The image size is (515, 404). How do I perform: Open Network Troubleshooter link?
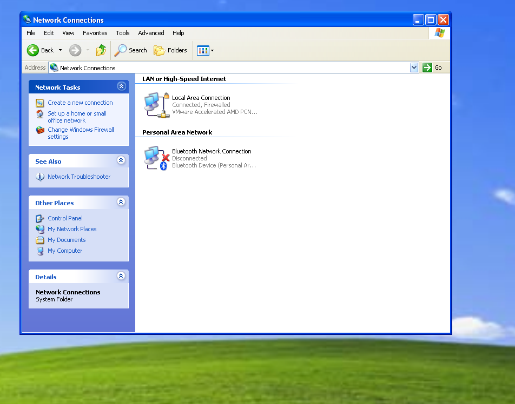(79, 177)
